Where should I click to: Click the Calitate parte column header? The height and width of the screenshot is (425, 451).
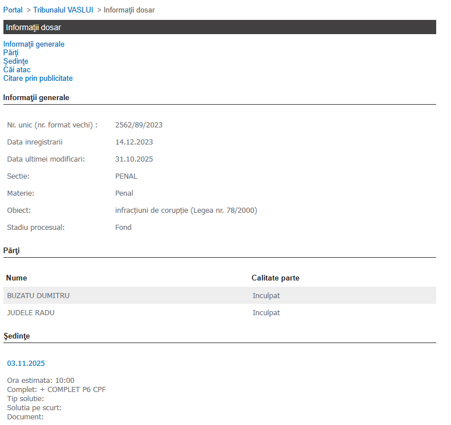[x=275, y=278]
